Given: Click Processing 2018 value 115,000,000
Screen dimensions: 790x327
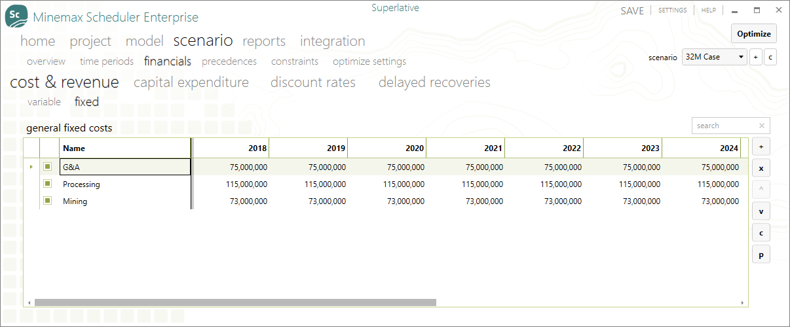Looking at the screenshot, I should pos(231,184).
